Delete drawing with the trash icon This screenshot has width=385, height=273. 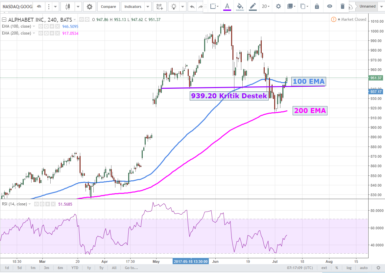coord(343,6)
